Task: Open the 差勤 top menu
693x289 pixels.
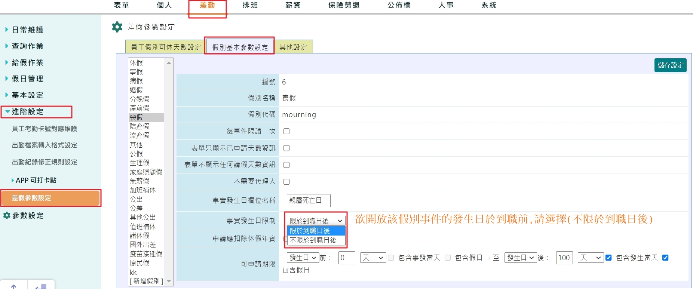Action: pos(207,5)
